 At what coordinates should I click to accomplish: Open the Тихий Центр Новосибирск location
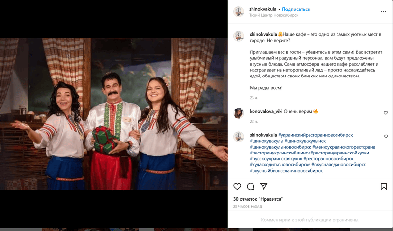pyautogui.click(x=274, y=15)
